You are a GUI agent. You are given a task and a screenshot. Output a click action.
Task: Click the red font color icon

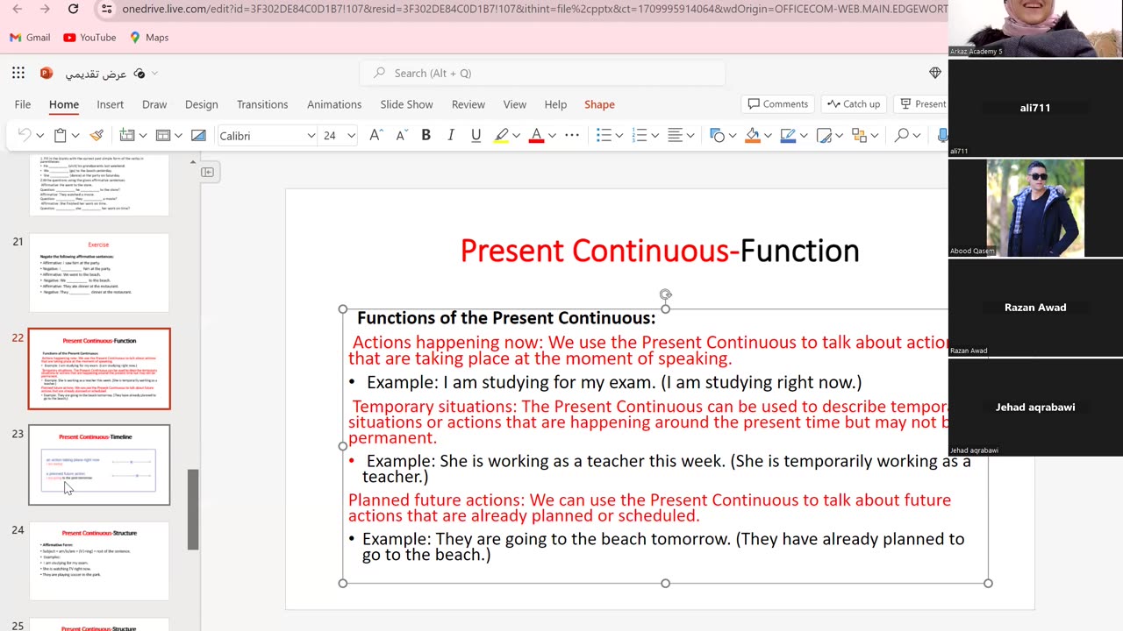click(x=536, y=135)
